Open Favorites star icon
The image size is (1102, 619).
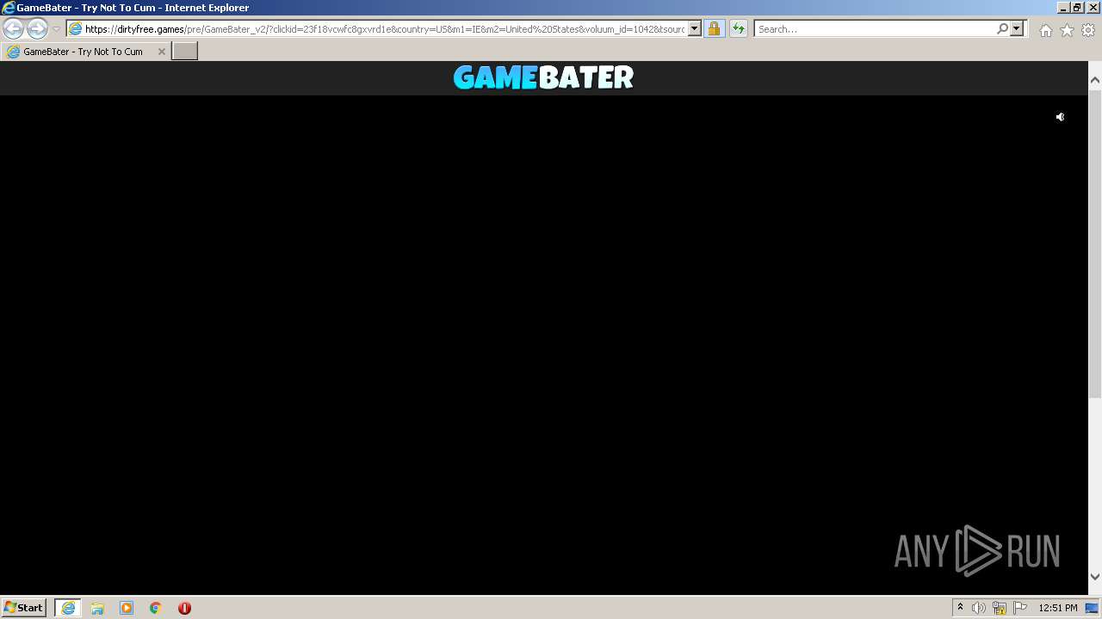coord(1067,30)
